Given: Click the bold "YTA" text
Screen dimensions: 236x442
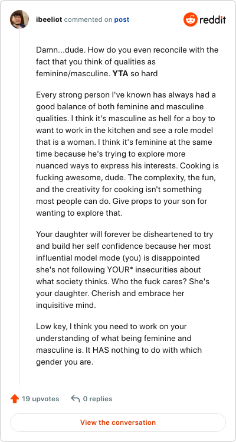Looking at the screenshot, I should 120,74.
